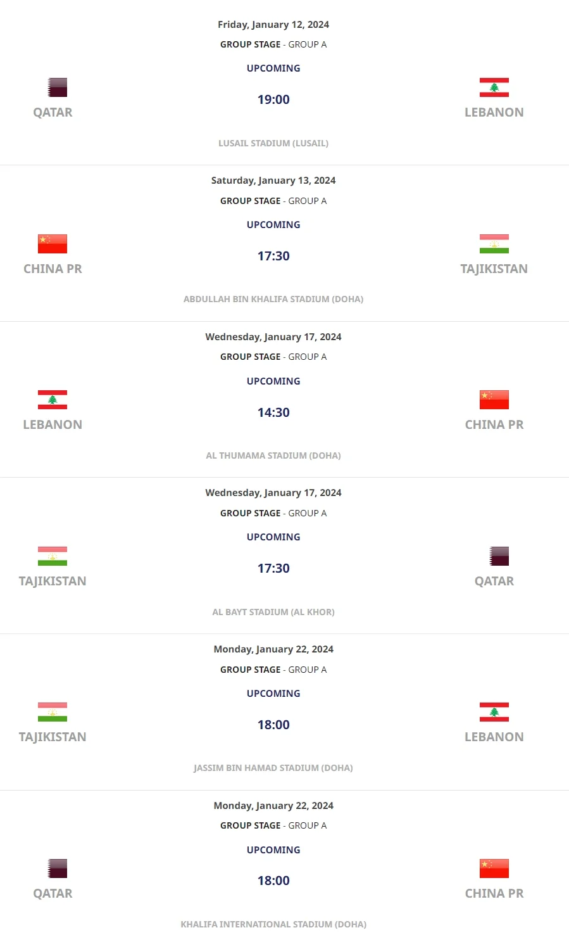
Task: Click the LEBANON team name in the 14:30 match
Action: (53, 424)
